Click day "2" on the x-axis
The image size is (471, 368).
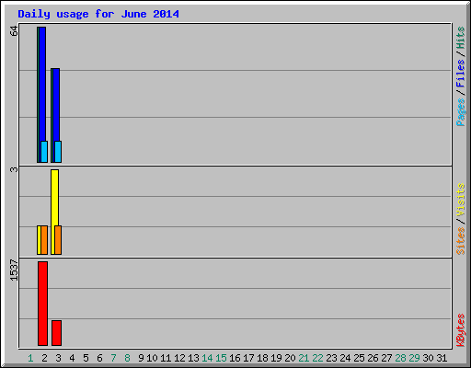[44, 358]
